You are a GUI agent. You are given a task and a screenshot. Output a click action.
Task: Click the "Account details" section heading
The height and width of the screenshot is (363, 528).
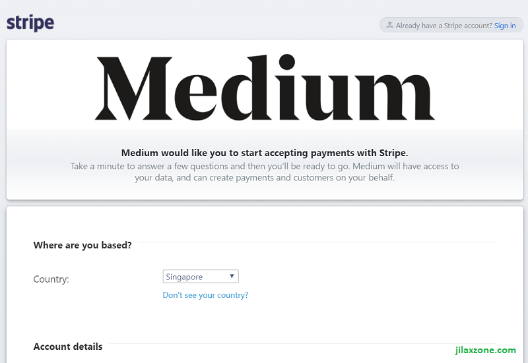click(68, 347)
